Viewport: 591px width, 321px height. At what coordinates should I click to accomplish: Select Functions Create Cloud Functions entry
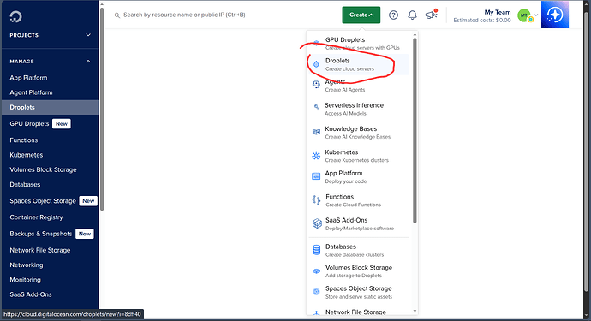tap(359, 200)
